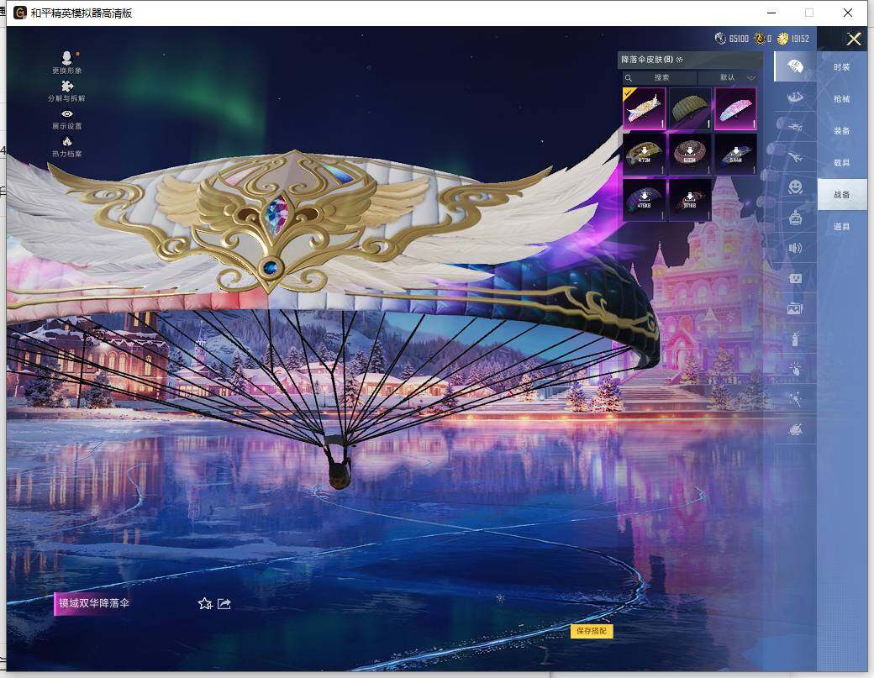Click the 19152 gold coin balance
Screen dimensions: 874x678
793,39
